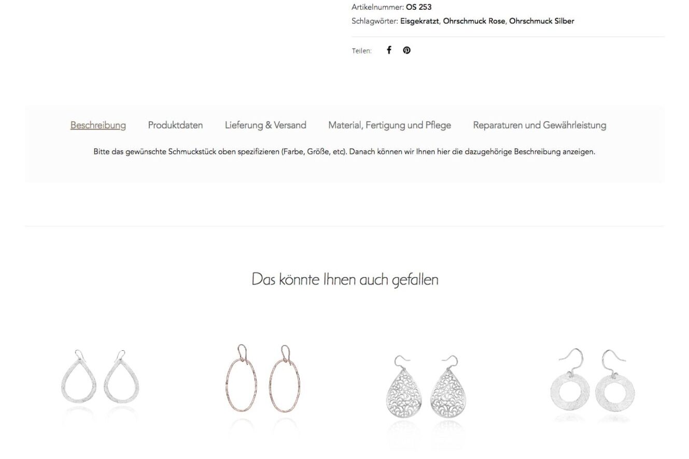Click the Schlagwörter label
The width and height of the screenshot is (689, 459).
point(375,21)
